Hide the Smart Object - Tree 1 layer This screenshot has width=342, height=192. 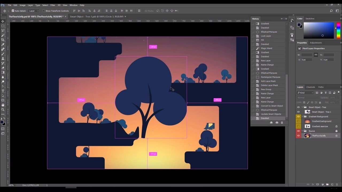pyautogui.click(x=298, y=112)
